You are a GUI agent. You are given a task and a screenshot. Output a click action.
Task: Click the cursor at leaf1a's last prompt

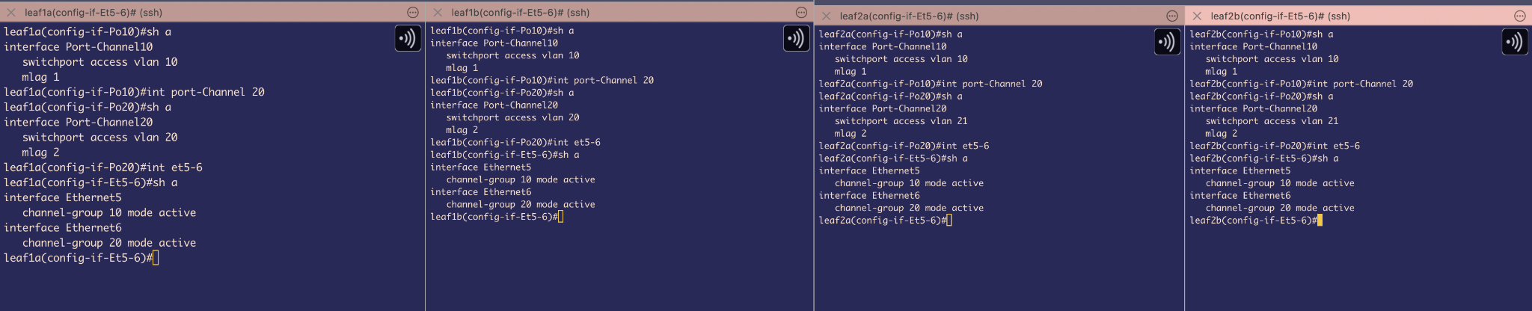156,258
